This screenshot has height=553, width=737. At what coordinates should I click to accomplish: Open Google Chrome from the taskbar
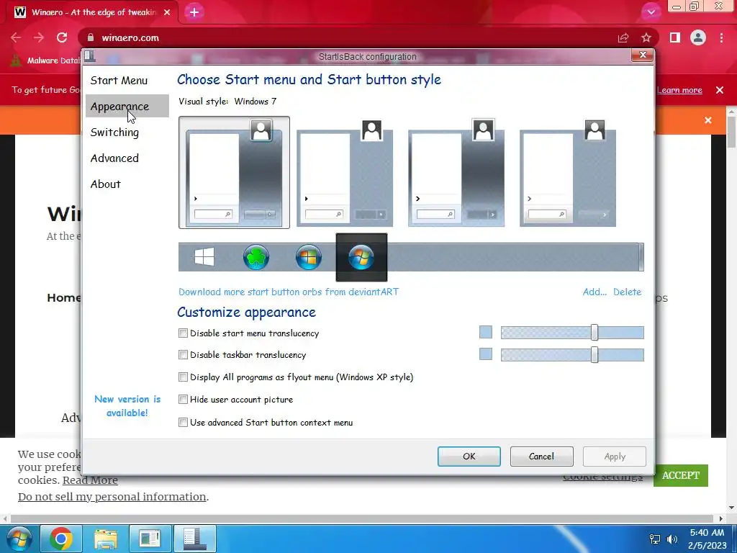click(x=61, y=539)
